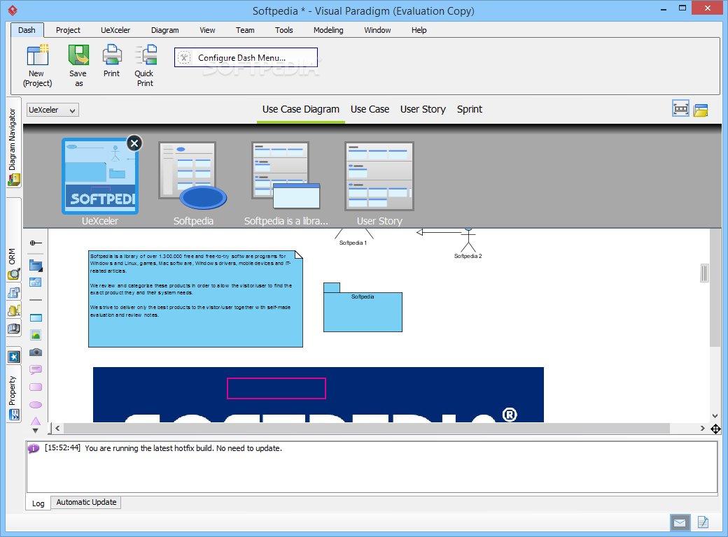
Task: Click the horizontal scrollbar left arrow
Action: [x=57, y=428]
